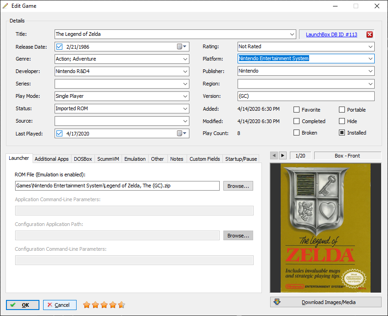Open the LaunchBox DB ID #113 link
The width and height of the screenshot is (388, 316).
pyautogui.click(x=331, y=34)
